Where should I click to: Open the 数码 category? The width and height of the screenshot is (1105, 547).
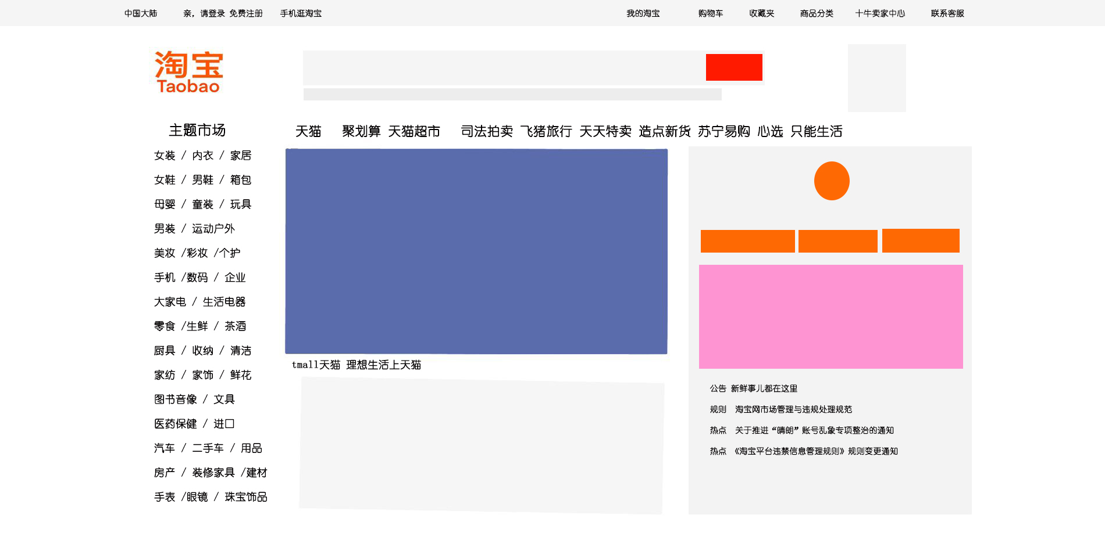197,278
